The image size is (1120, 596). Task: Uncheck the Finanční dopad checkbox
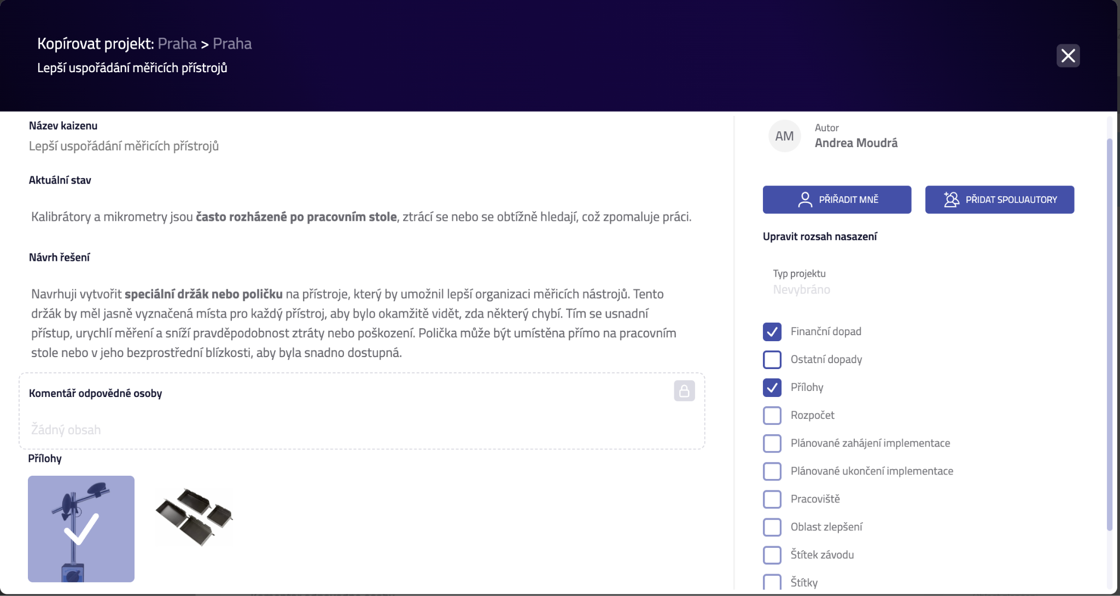pyautogui.click(x=772, y=331)
